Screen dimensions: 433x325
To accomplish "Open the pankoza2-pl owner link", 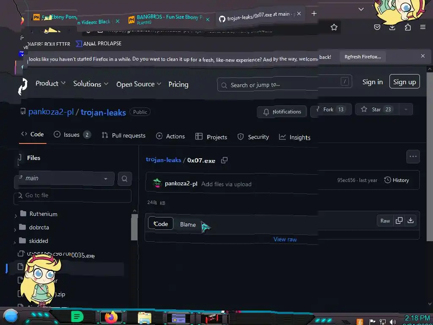I will pos(51,112).
